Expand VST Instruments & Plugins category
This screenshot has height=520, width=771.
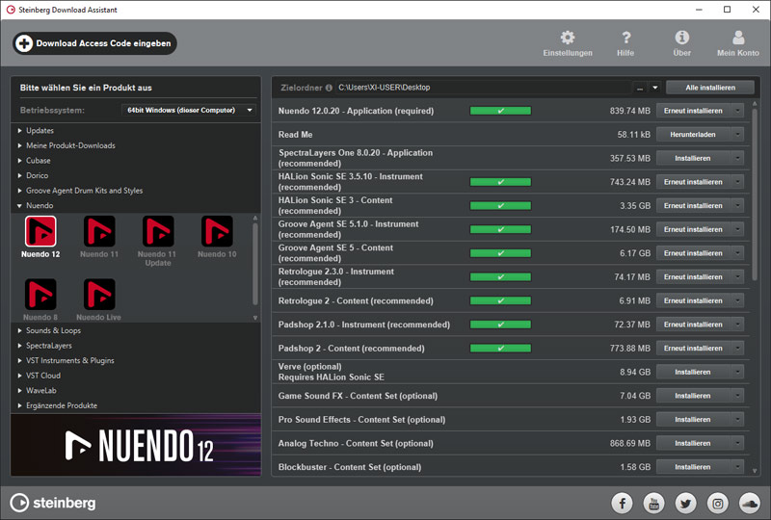(19, 361)
